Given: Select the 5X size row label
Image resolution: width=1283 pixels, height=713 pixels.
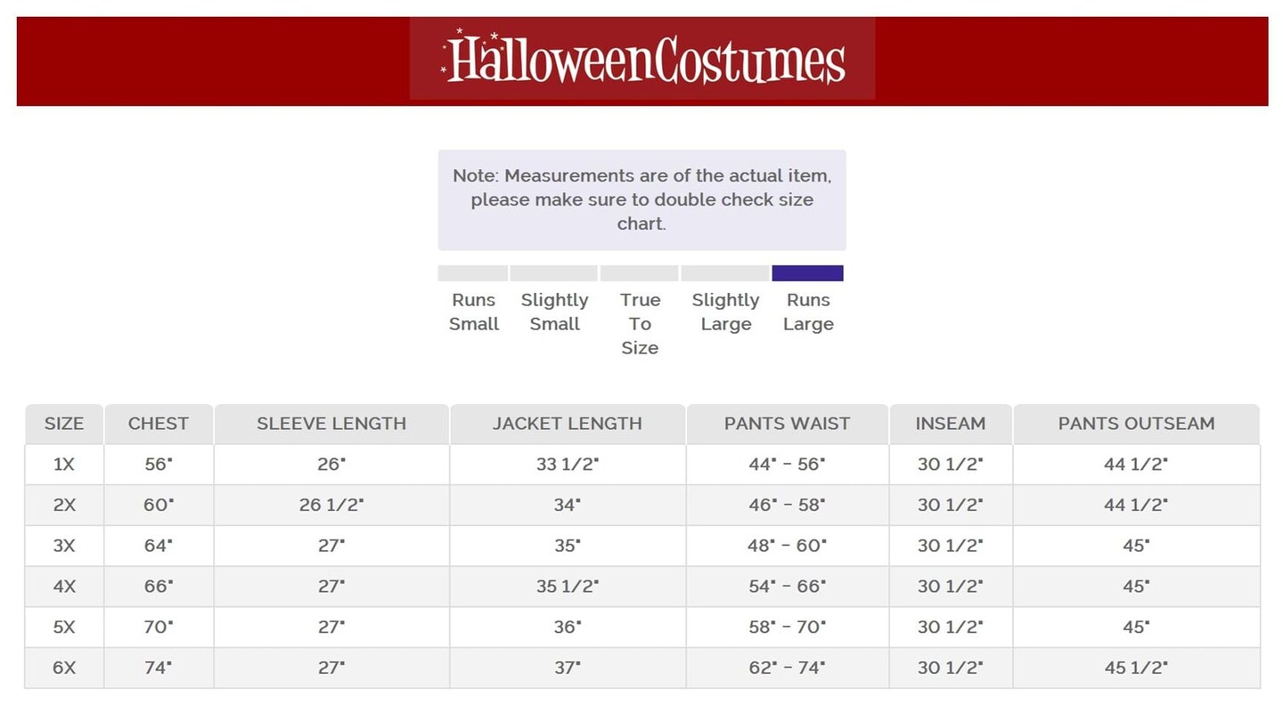Looking at the screenshot, I should pyautogui.click(x=64, y=627).
